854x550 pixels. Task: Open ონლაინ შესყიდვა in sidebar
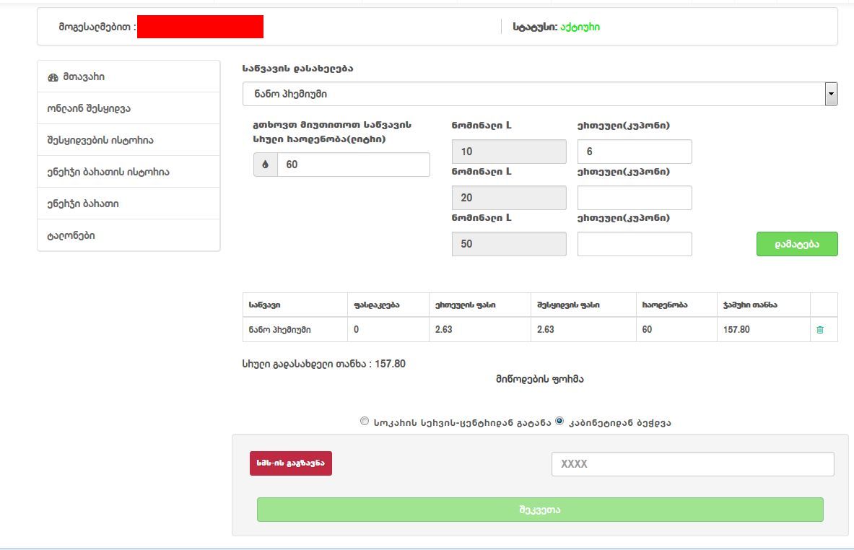pos(128,108)
